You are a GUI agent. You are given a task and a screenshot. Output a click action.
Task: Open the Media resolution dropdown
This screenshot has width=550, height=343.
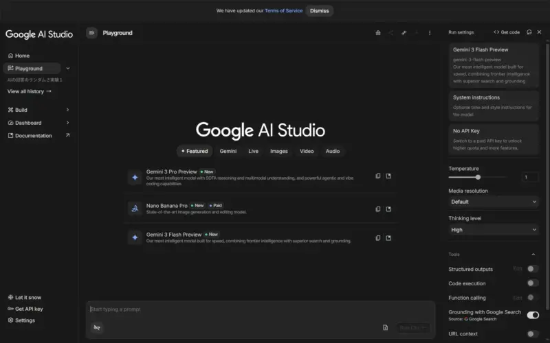click(x=493, y=202)
